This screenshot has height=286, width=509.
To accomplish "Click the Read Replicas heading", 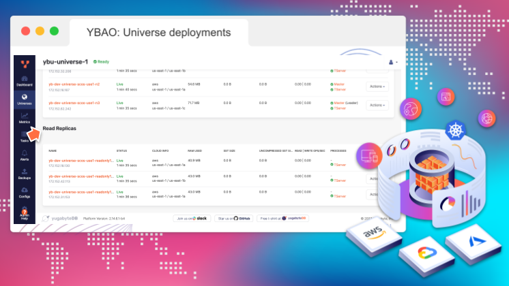I will [59, 128].
